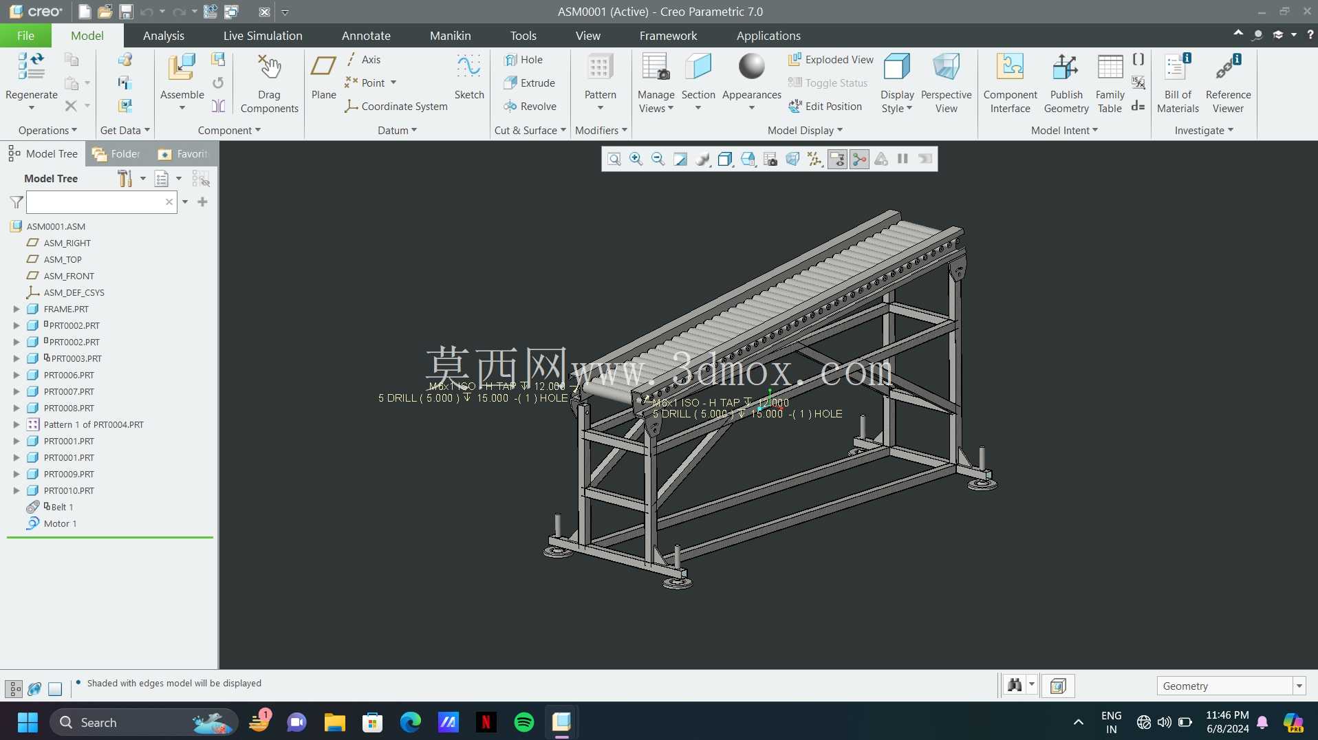This screenshot has width=1318, height=740.
Task: Click Publish Geometry
Action: [x=1066, y=83]
